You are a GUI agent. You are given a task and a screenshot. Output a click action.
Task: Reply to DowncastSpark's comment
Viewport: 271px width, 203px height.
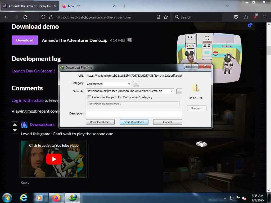coord(25,182)
